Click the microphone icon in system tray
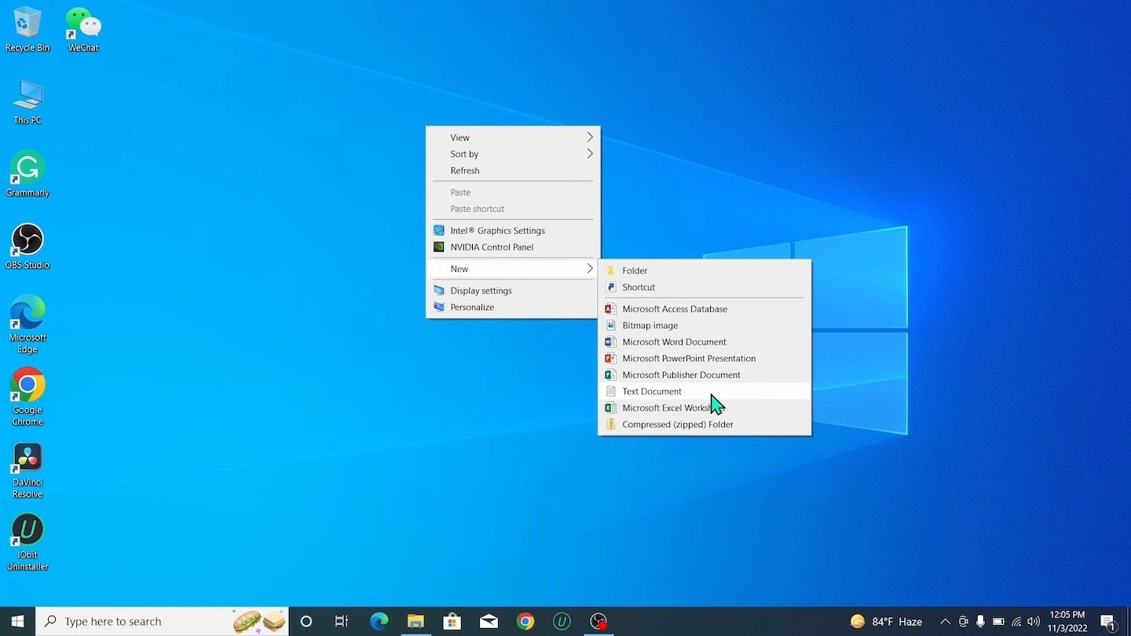Image resolution: width=1131 pixels, height=636 pixels. pyautogui.click(x=981, y=621)
